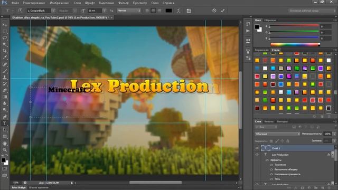
Task: Switch to the Контуры tab
Action: tap(282, 121)
